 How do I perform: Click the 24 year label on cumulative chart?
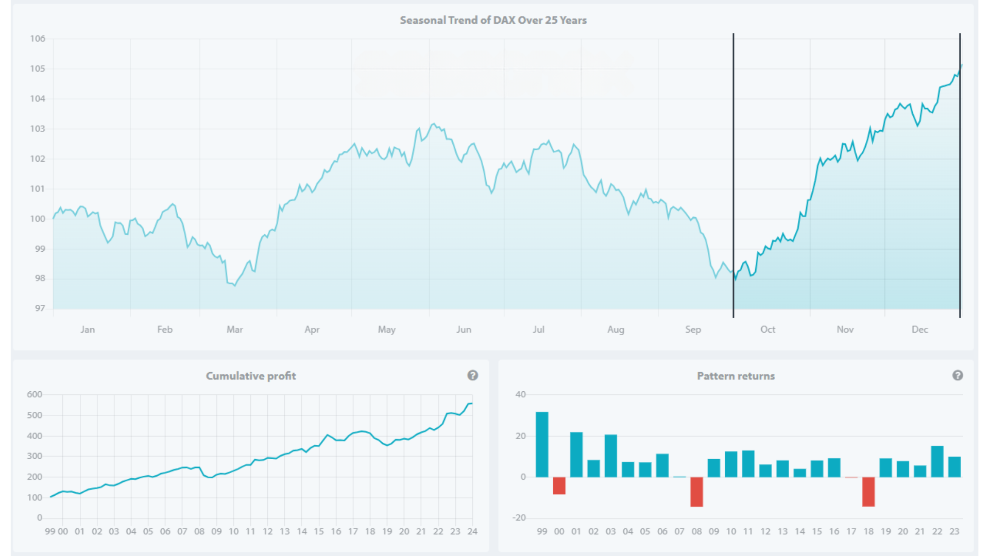coord(472,531)
